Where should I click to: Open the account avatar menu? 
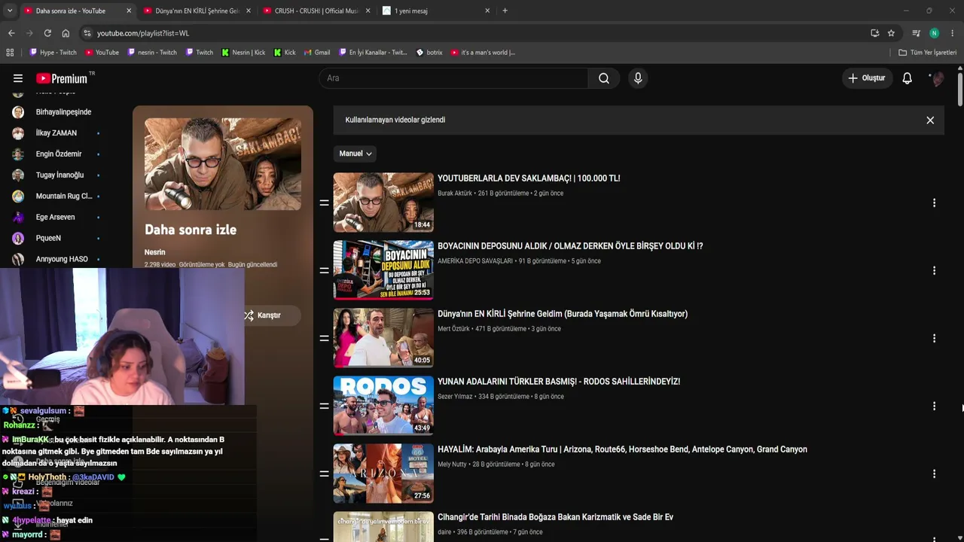(x=937, y=78)
